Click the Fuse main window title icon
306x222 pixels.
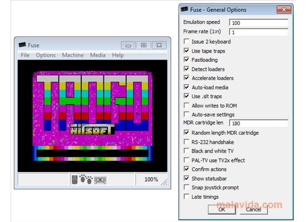click(22, 45)
